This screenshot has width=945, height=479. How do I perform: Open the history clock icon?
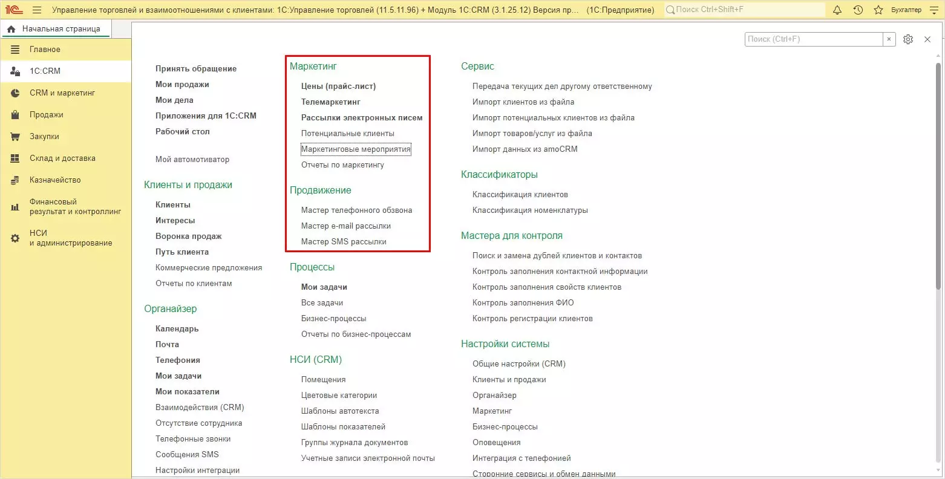coord(858,10)
